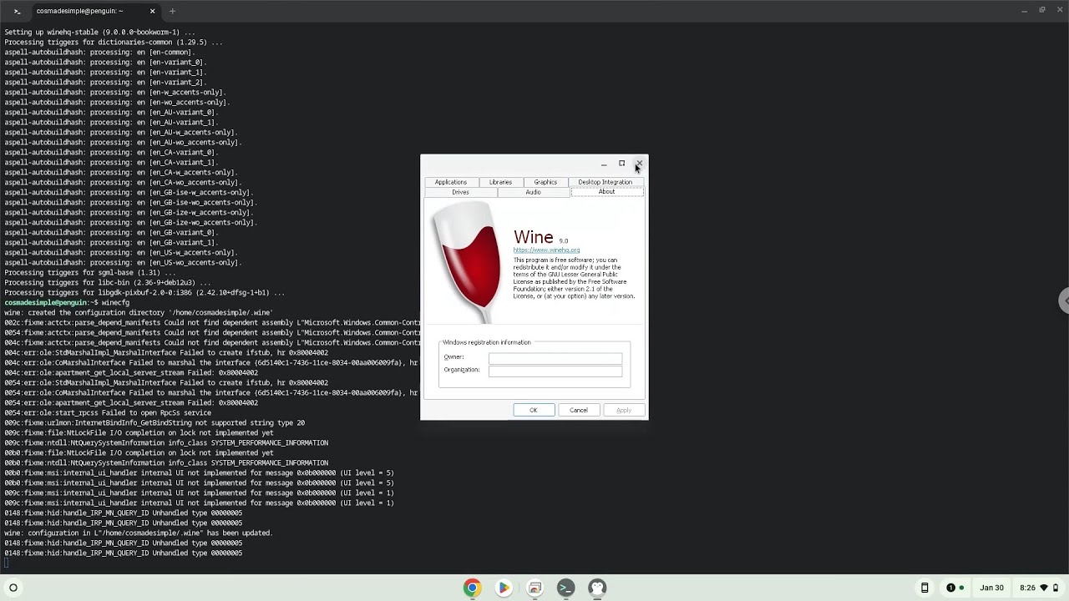Close the cosmadesimple@penguin terminal tab

[x=152, y=11]
